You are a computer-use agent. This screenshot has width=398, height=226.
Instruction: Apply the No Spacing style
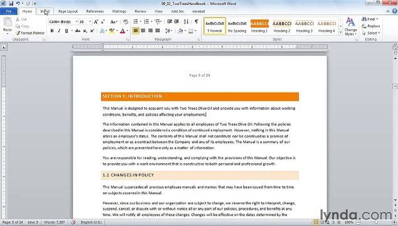pyautogui.click(x=237, y=26)
